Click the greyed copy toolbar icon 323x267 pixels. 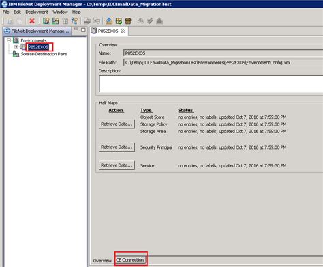(10, 21)
